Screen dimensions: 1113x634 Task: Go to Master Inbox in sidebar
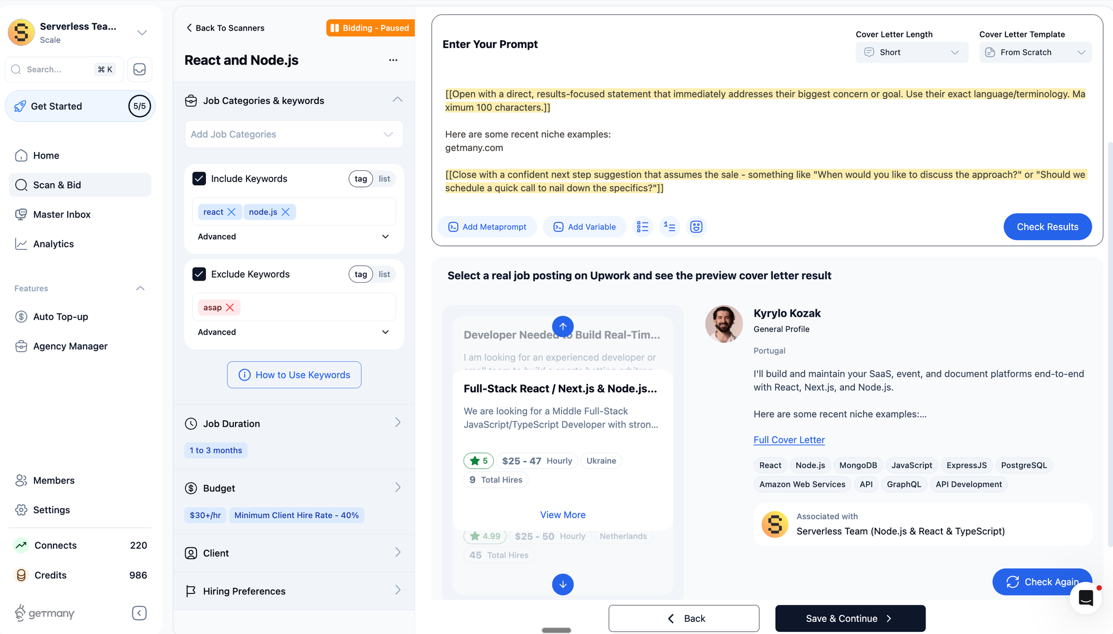pyautogui.click(x=62, y=214)
